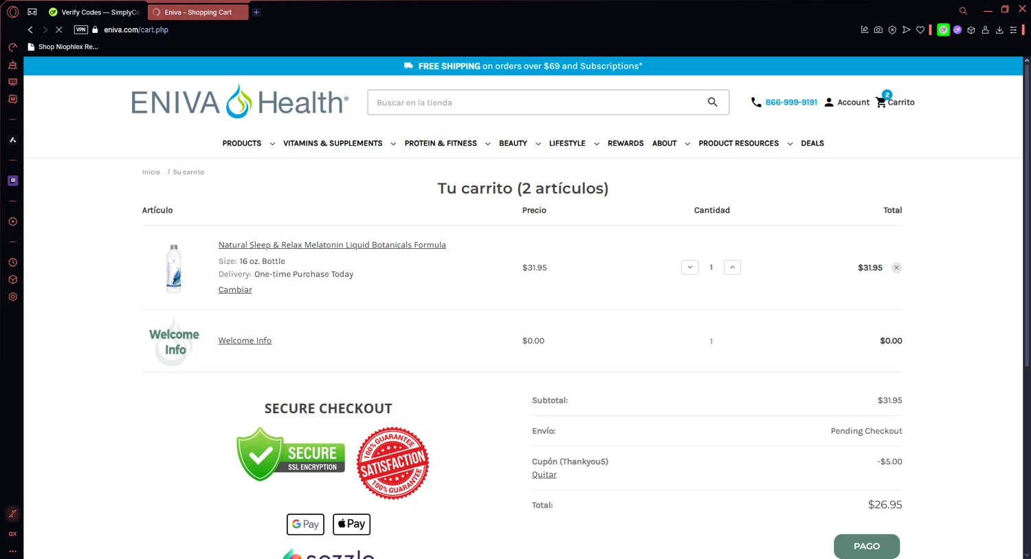Select the Eniva Shopping Cart tab
Screen dimensions: 1031x559
198,12
